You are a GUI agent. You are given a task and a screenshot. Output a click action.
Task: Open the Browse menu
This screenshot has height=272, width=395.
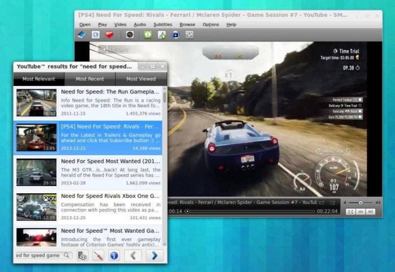click(187, 25)
